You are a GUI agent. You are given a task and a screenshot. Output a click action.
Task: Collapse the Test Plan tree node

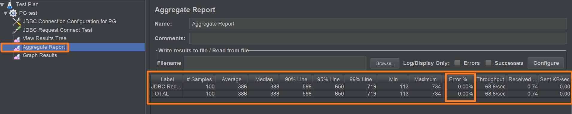click(x=2, y=5)
